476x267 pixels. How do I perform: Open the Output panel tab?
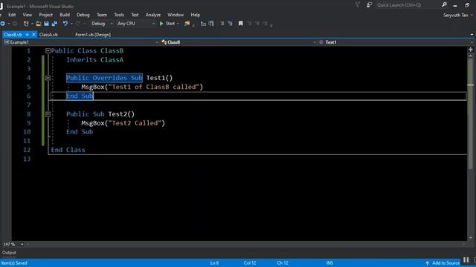click(9, 253)
